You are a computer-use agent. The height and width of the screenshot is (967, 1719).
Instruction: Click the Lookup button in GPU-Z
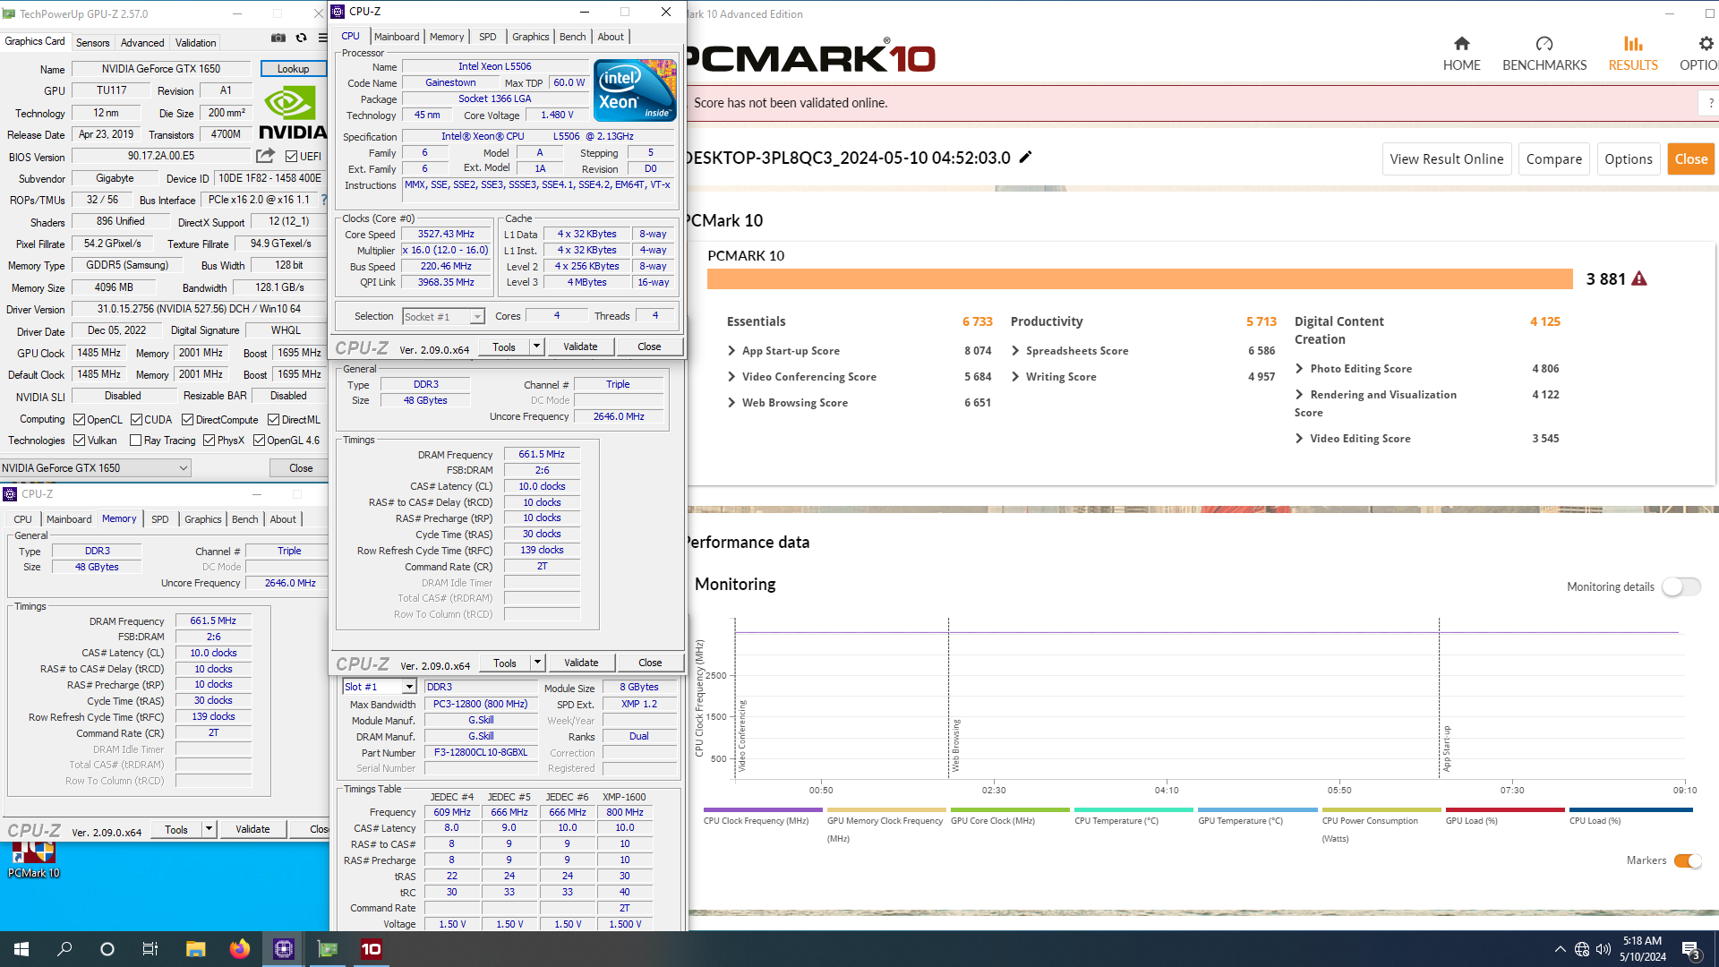click(x=293, y=69)
